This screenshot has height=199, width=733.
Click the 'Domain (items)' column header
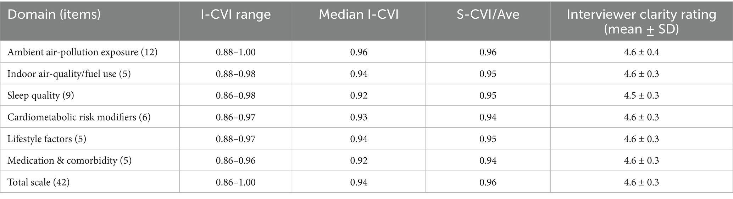(x=54, y=15)
